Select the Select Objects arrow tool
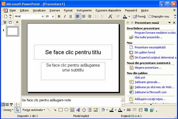Viewport: 178px width, 119px height. click(18, 110)
